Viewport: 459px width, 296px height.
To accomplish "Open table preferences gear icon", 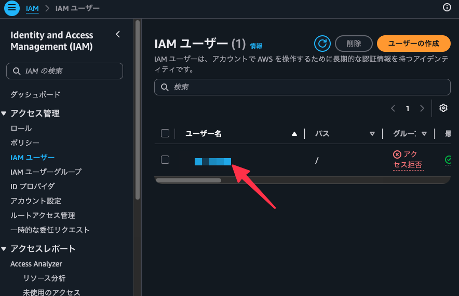I will [443, 108].
